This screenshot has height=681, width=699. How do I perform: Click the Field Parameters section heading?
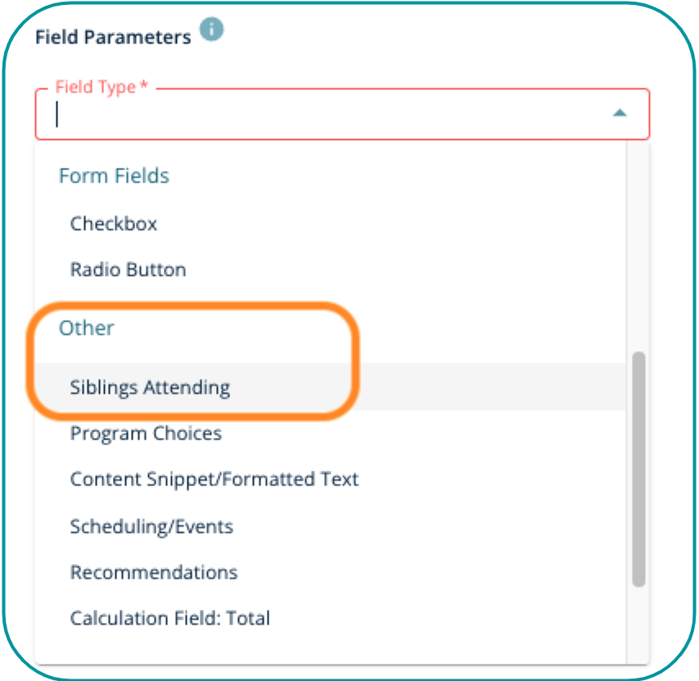[112, 38]
